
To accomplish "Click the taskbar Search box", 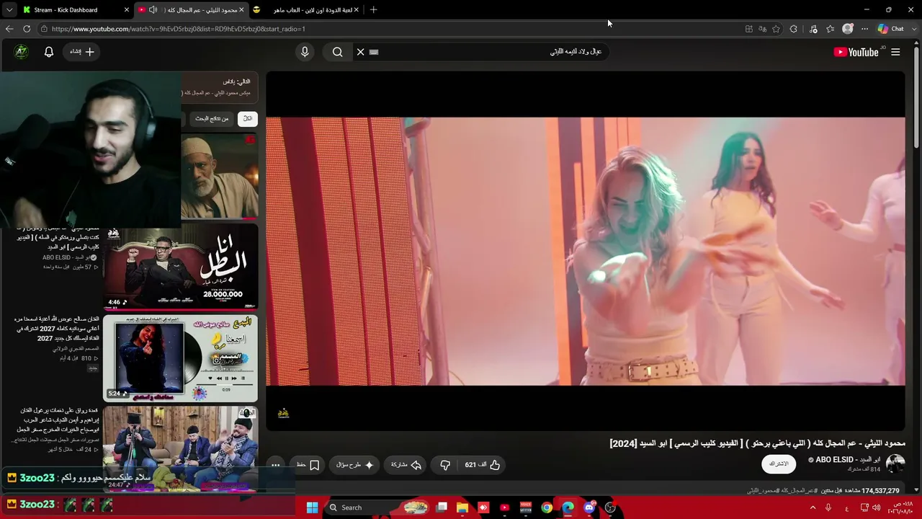I will pyautogui.click(x=377, y=507).
